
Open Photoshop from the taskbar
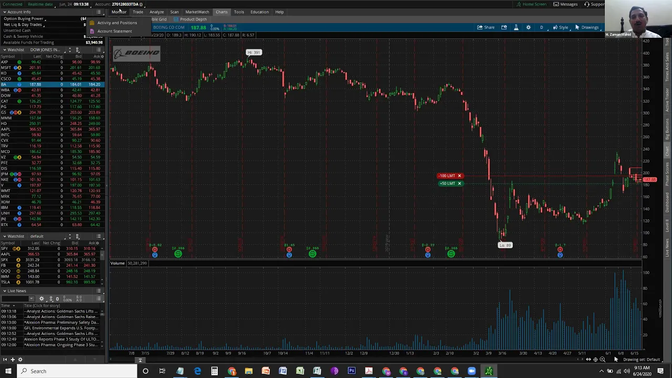[351, 371]
